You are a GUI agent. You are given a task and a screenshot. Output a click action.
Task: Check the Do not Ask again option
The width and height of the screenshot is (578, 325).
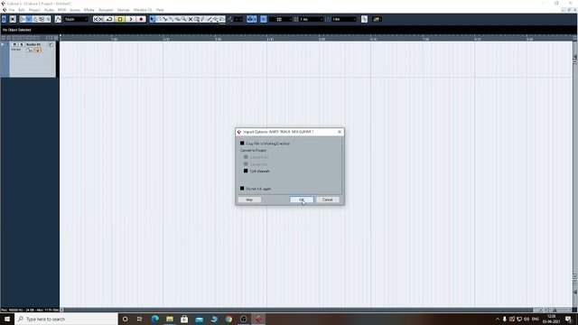pos(242,189)
